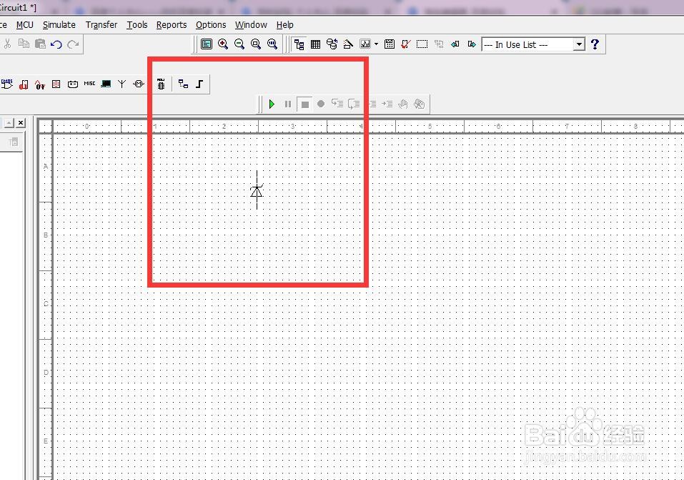
Task: Pause the simulation
Action: coord(288,104)
